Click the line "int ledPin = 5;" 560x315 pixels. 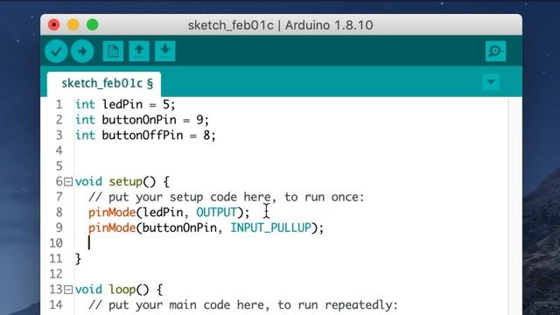click(125, 105)
